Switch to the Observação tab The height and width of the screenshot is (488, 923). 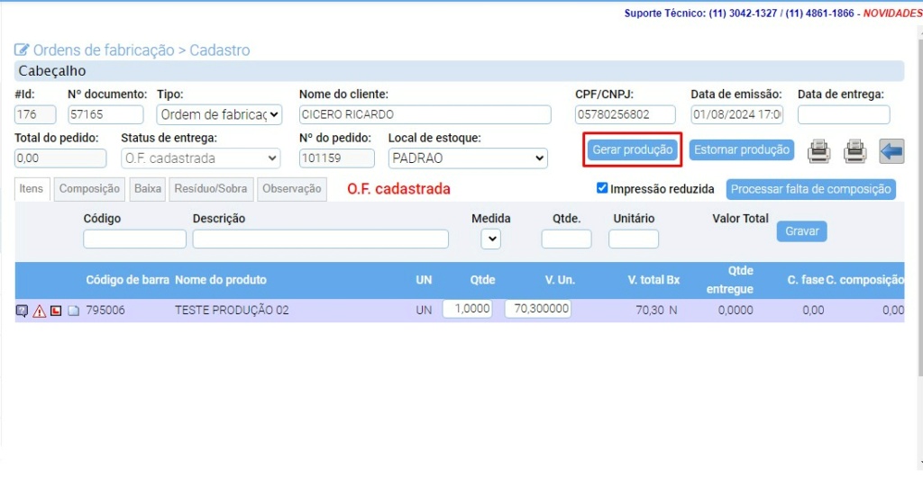coord(292,189)
